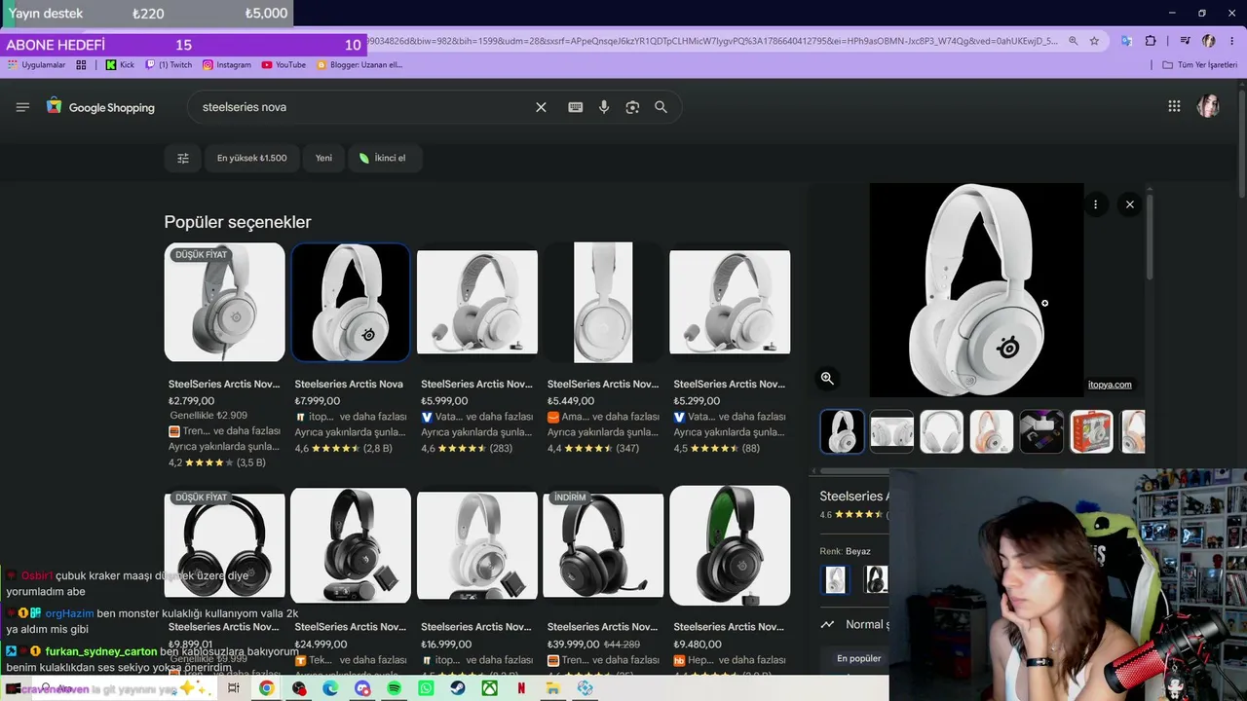Select the black color swatch under Renk
Screen dimensions: 1247x701
click(875, 579)
